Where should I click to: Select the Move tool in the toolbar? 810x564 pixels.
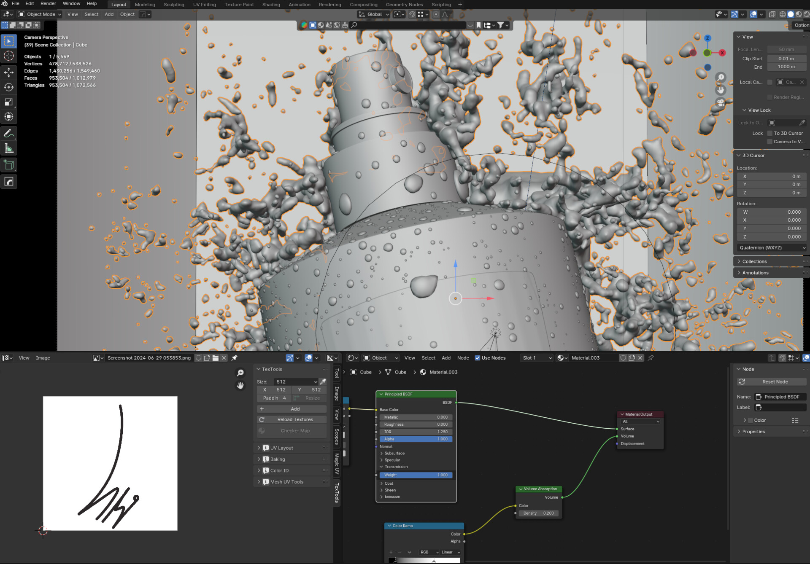(9, 72)
